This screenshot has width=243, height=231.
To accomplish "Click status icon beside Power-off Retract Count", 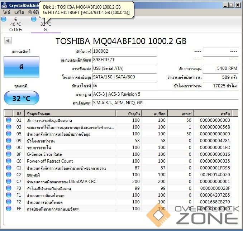I will 9,161.
